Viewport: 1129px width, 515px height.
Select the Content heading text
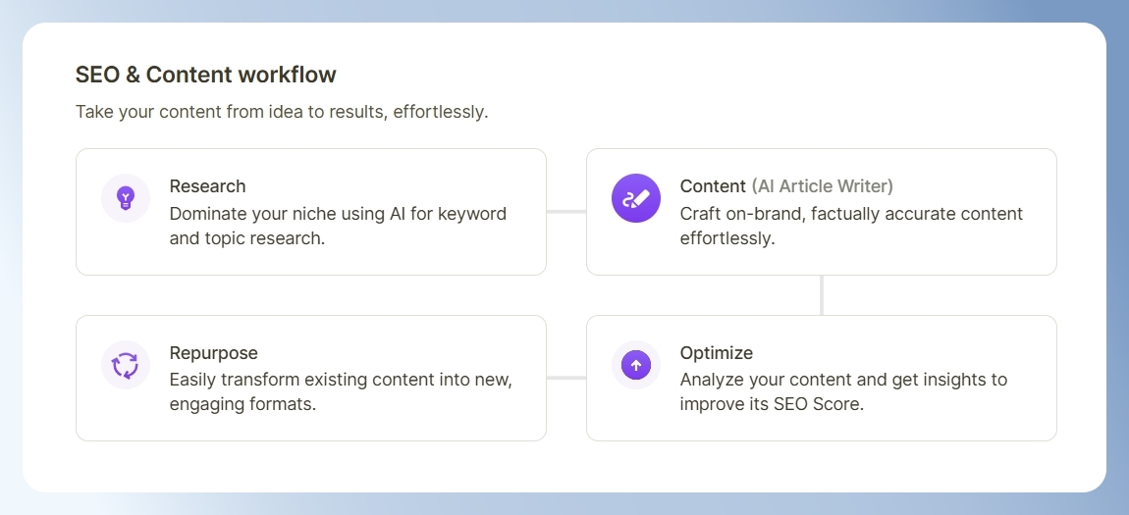pyautogui.click(x=713, y=186)
